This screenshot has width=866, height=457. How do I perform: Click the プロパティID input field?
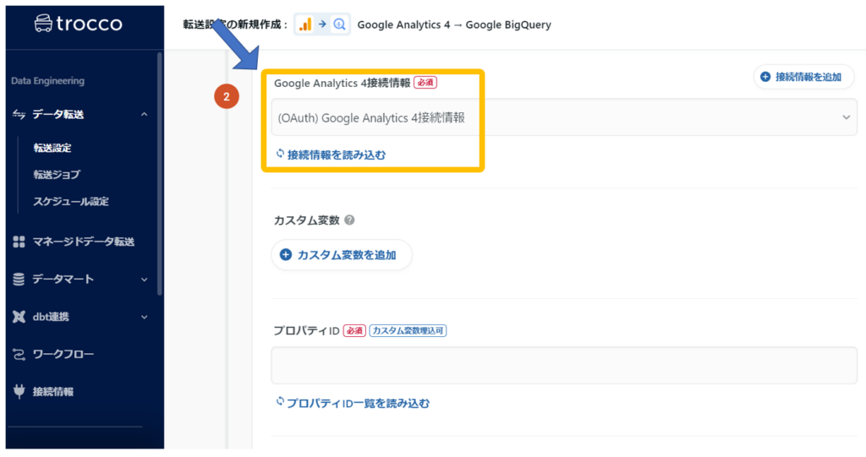562,366
